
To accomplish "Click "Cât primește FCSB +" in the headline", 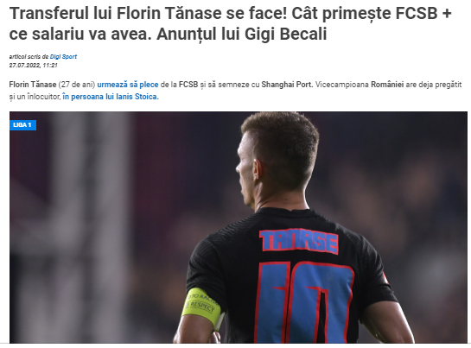I will click(x=372, y=14).
